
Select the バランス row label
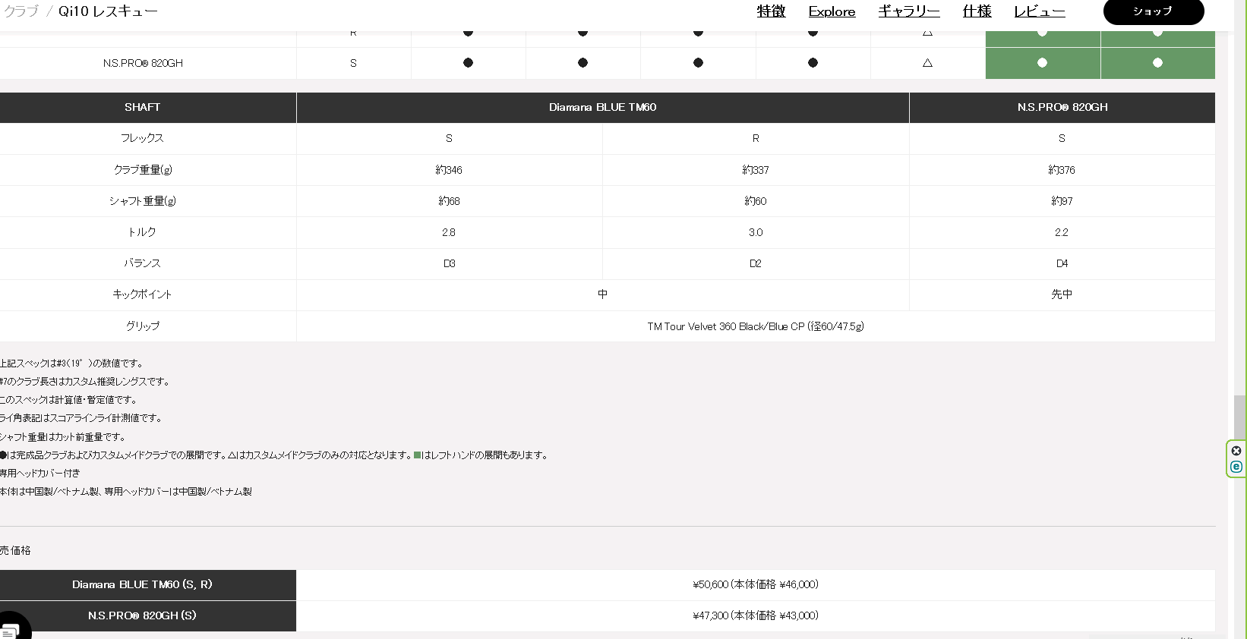point(142,263)
